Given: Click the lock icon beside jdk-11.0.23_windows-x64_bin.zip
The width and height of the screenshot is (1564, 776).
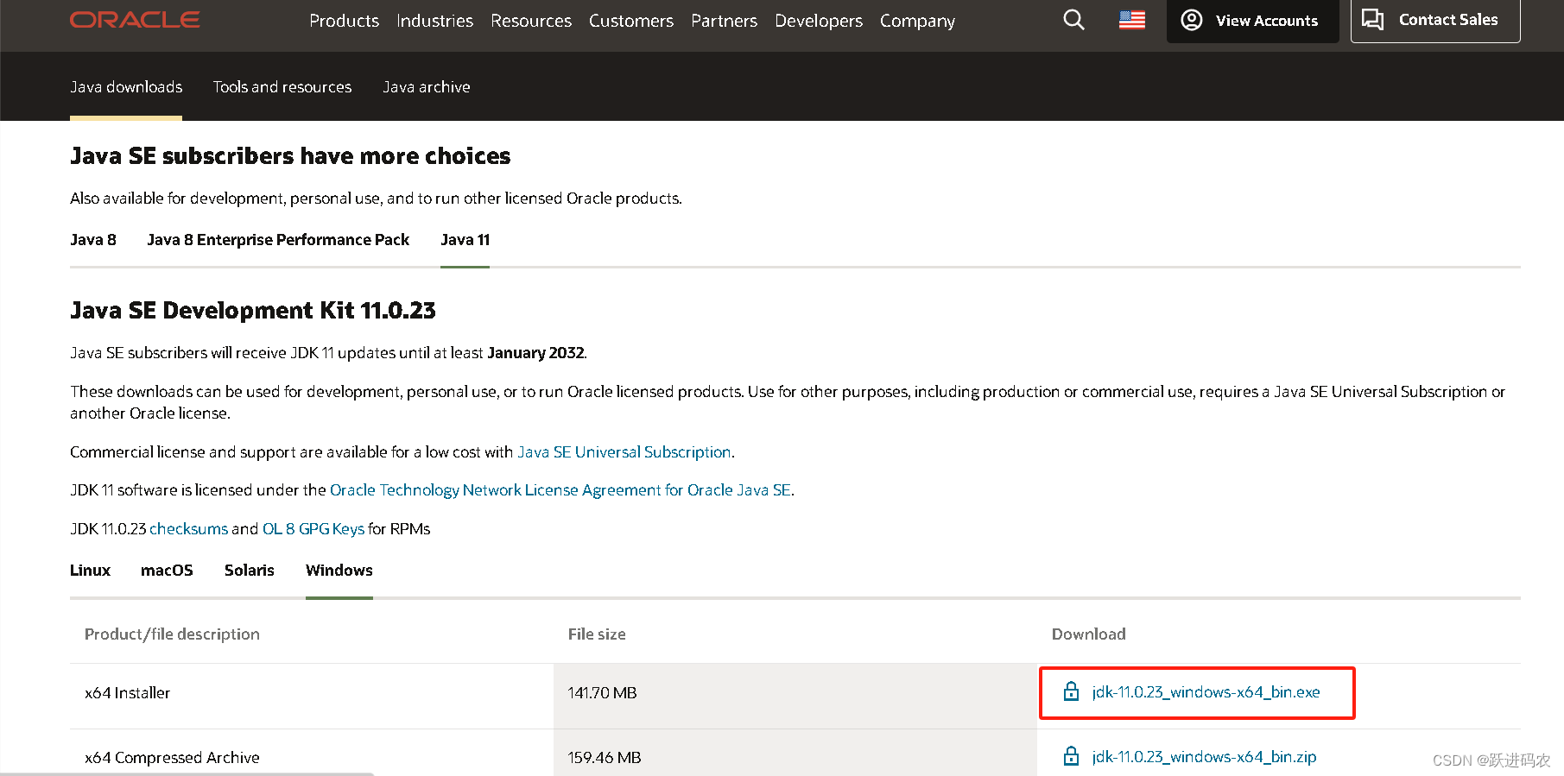Looking at the screenshot, I should (x=1071, y=756).
